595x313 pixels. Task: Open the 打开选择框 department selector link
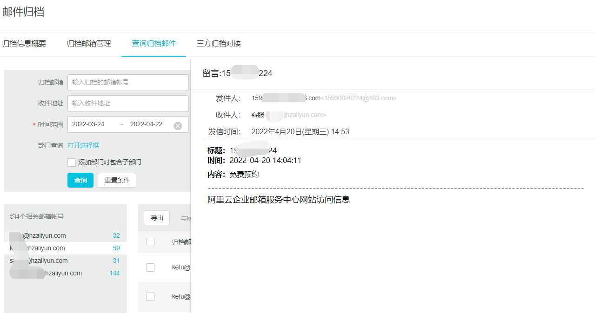point(83,145)
